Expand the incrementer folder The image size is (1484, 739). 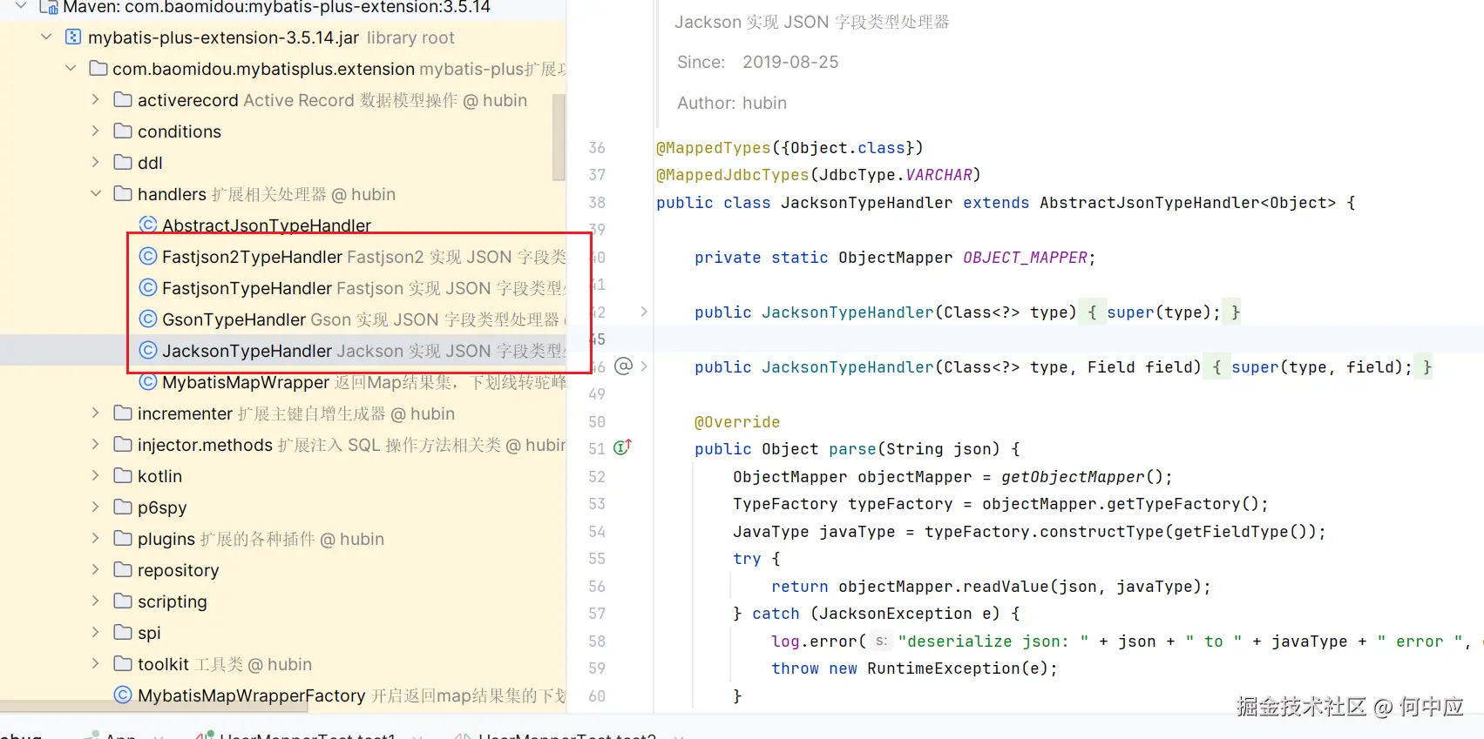point(95,413)
